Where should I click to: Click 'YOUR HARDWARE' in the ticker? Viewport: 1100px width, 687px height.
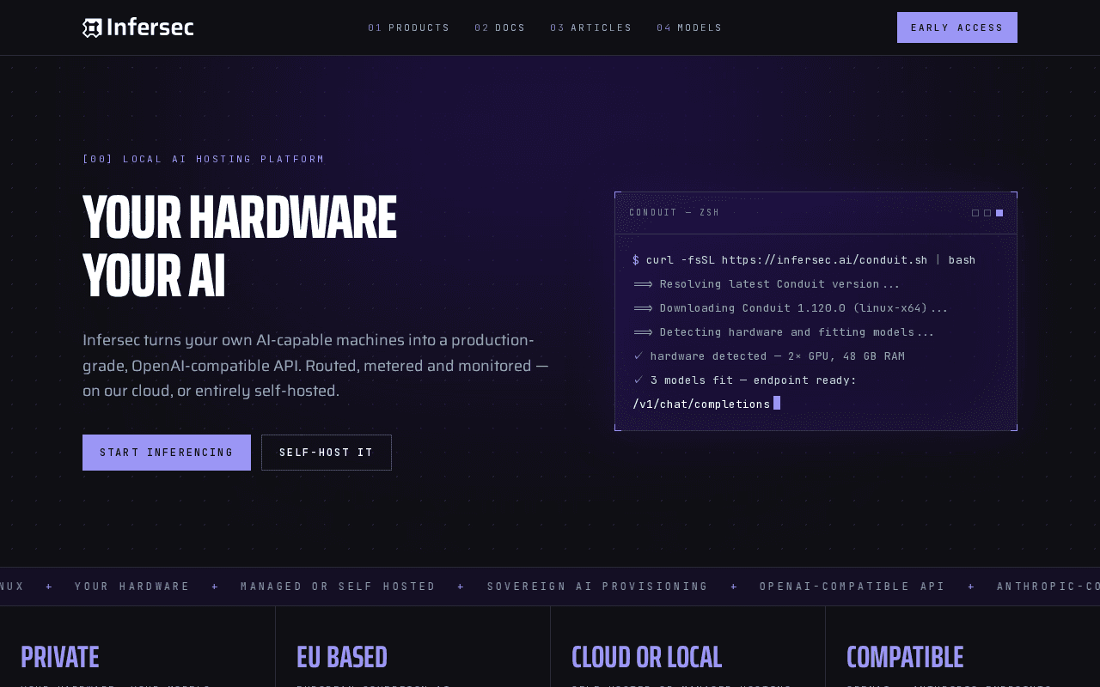click(x=132, y=587)
